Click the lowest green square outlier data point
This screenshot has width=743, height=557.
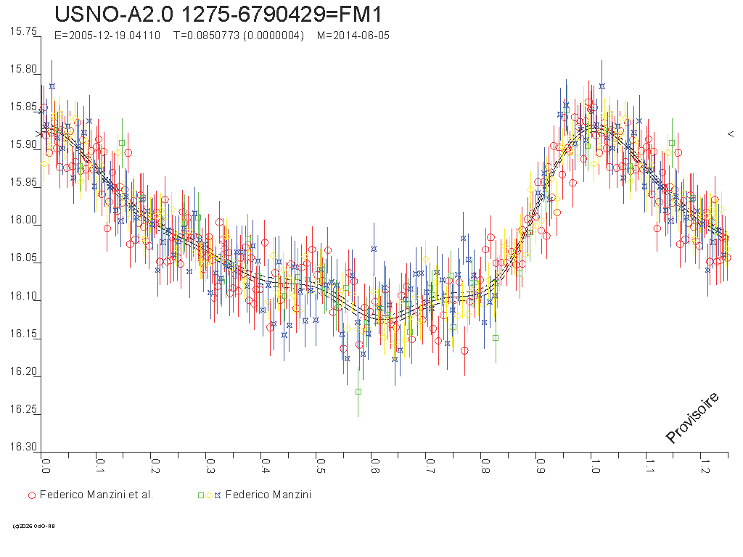click(358, 392)
